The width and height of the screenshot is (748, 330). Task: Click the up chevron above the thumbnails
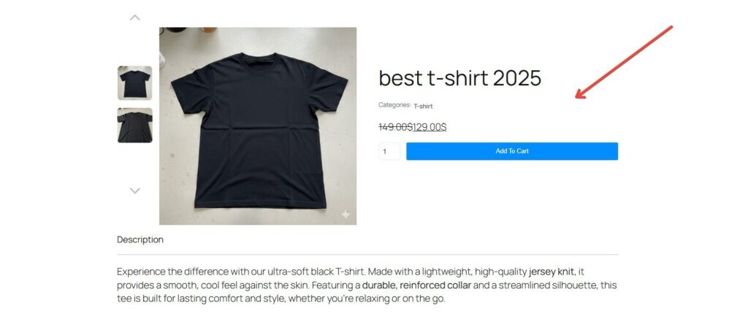coord(135,18)
